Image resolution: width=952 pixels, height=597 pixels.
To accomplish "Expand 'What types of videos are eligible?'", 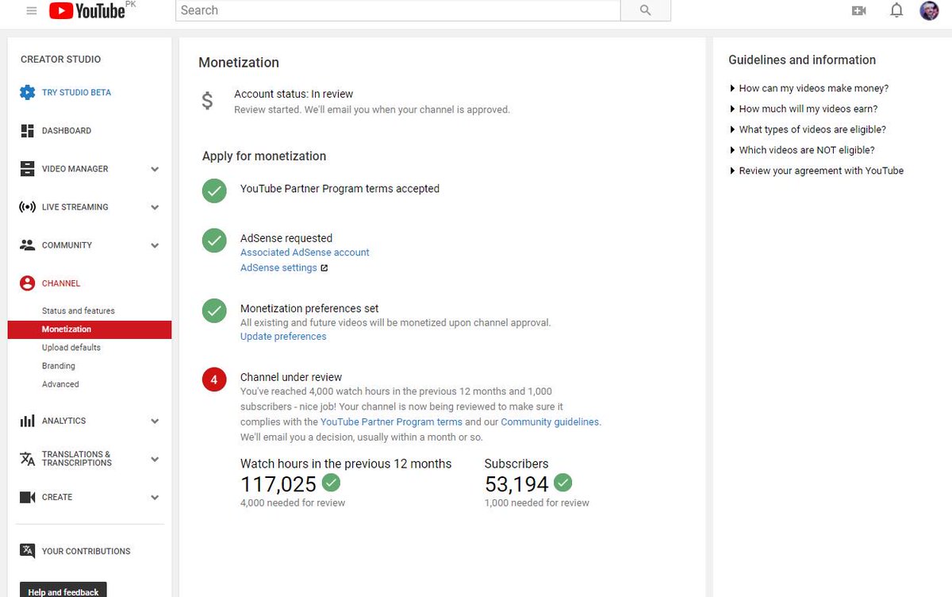I will 807,129.
